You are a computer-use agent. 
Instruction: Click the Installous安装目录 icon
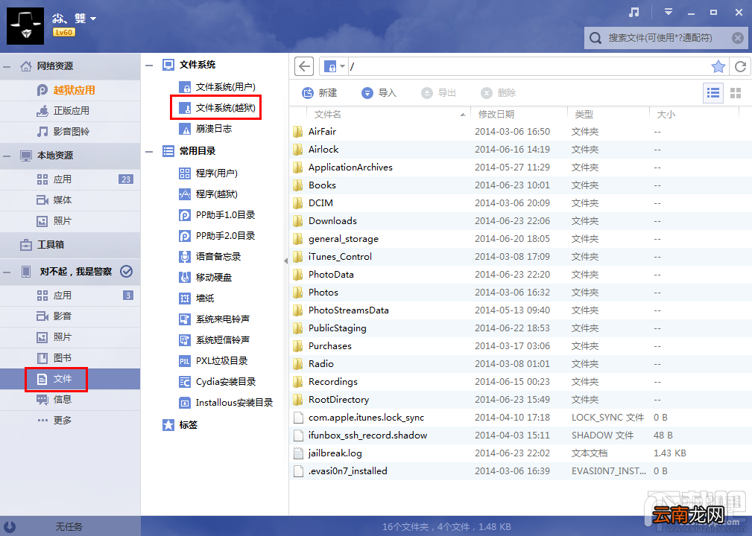(x=185, y=403)
